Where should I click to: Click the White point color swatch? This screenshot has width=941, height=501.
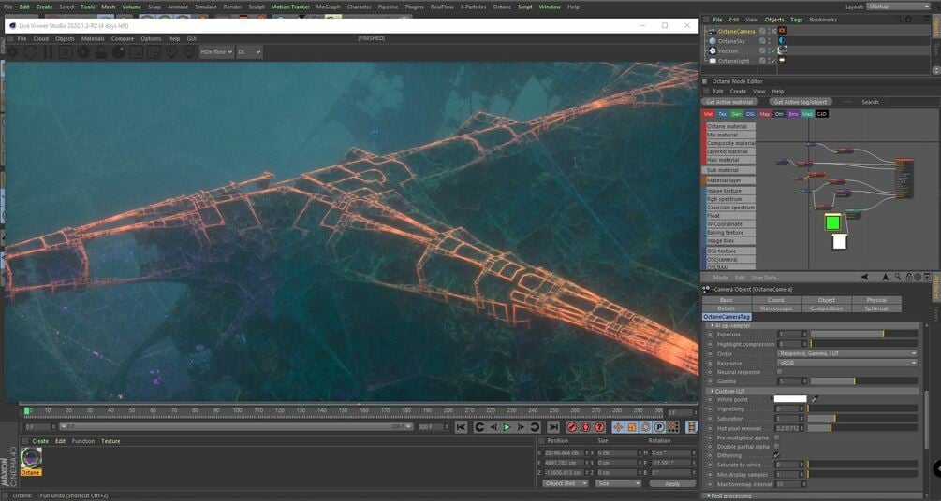click(790, 398)
